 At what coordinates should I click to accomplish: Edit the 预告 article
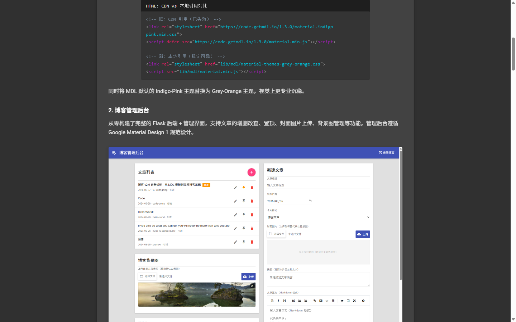tap(235, 242)
